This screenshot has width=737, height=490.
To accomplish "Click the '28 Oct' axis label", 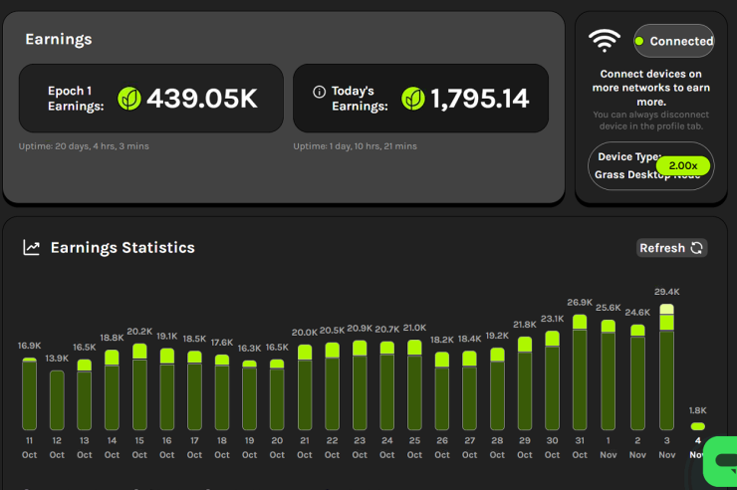I will point(497,448).
